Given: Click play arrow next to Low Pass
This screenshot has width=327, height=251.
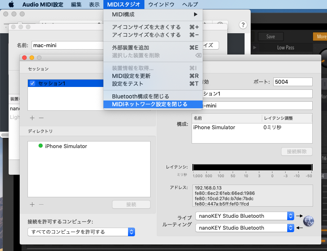Looking at the screenshot, I should [255, 48].
